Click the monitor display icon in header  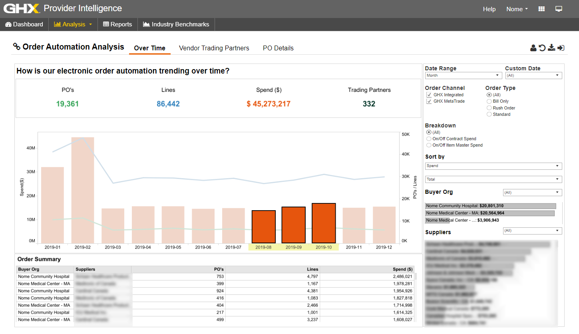click(559, 9)
